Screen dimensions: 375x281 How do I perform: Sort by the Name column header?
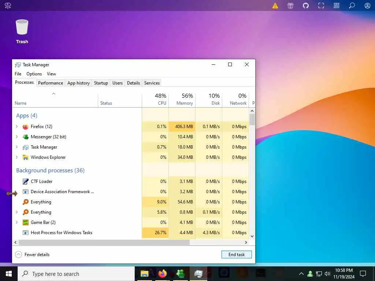[x=55, y=100]
